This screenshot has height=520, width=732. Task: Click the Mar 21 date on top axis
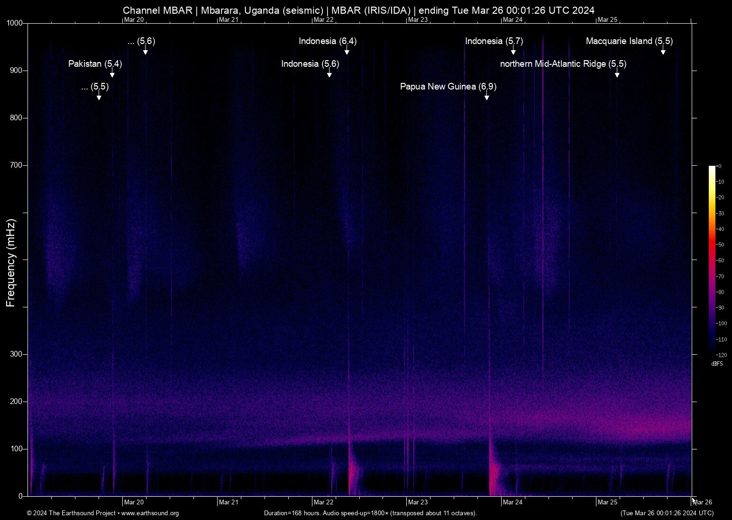pos(229,20)
